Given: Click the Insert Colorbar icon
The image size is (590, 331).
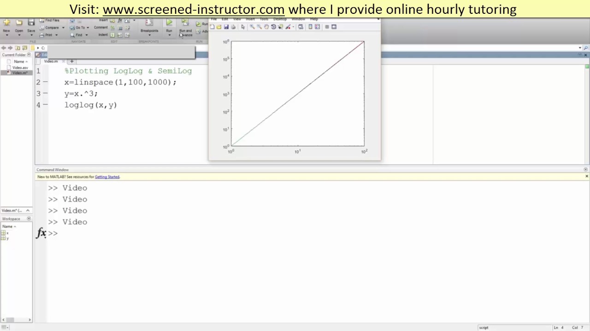Looking at the screenshot, I should (x=310, y=27).
